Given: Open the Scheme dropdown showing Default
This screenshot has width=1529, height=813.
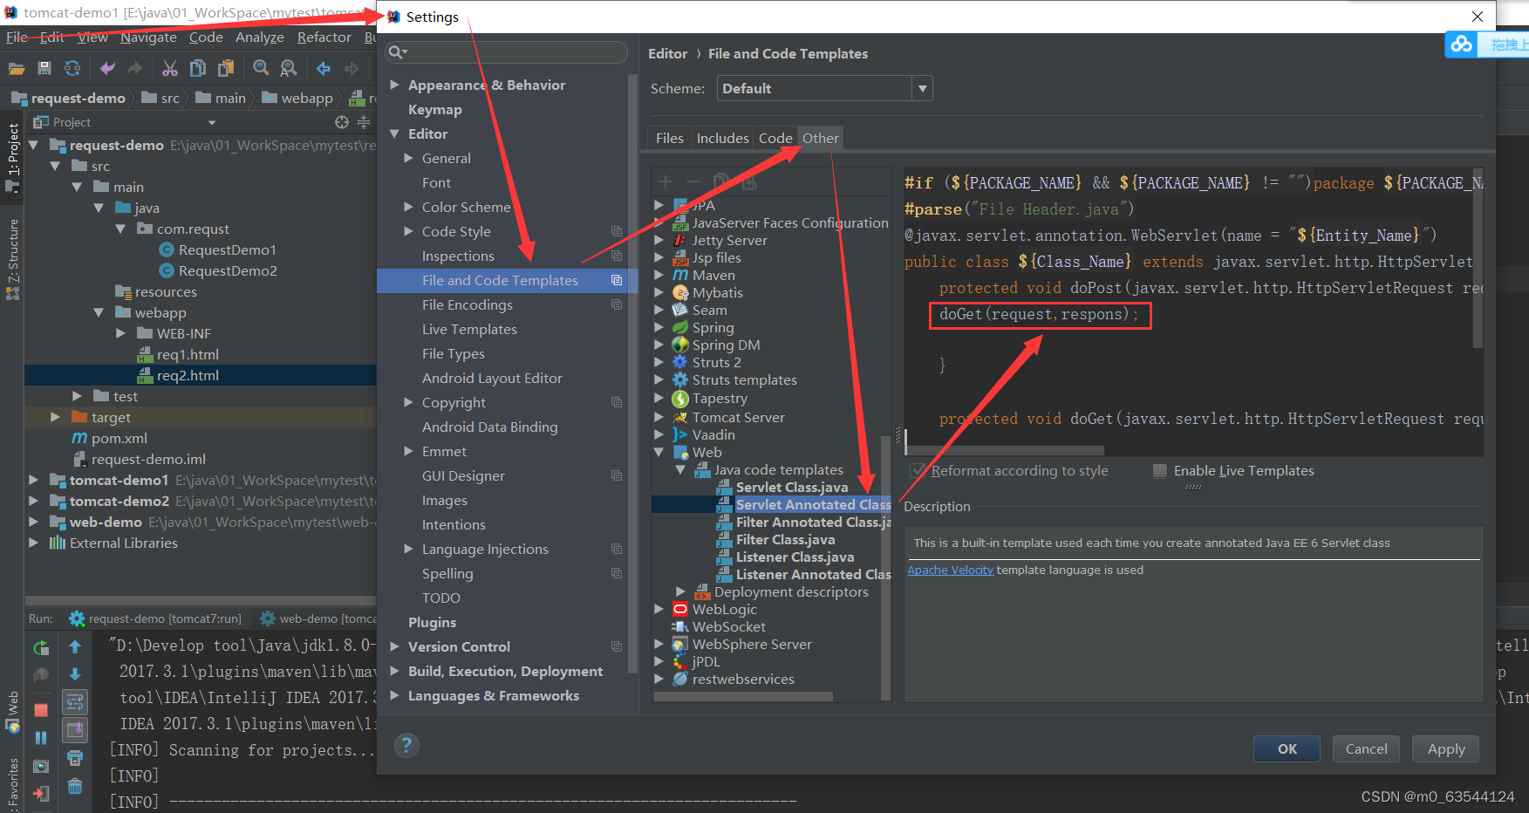Looking at the screenshot, I should (922, 88).
